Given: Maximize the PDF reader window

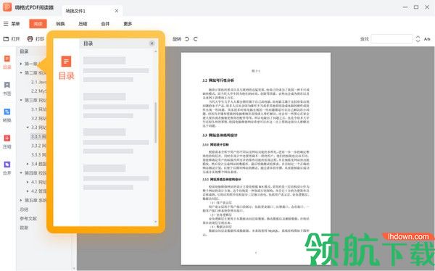Looking at the screenshot, I should [416, 7].
